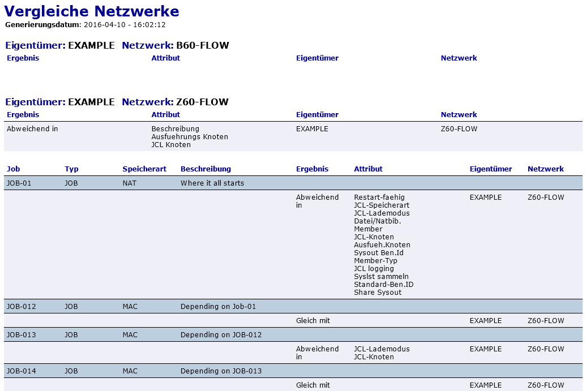Select the JOB-013 row entry
This screenshot has width=586, height=391.
(x=21, y=335)
